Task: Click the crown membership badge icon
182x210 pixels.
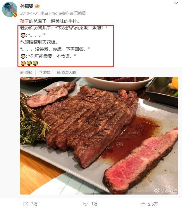Action: click(37, 6)
